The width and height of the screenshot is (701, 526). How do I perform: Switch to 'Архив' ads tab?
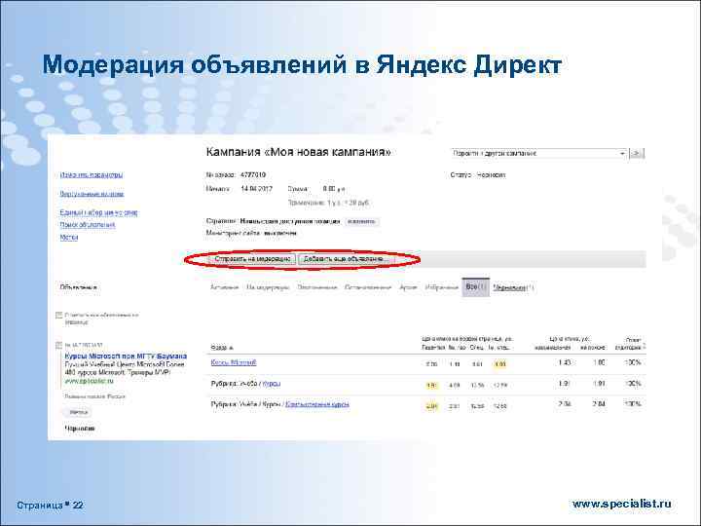pyautogui.click(x=408, y=287)
